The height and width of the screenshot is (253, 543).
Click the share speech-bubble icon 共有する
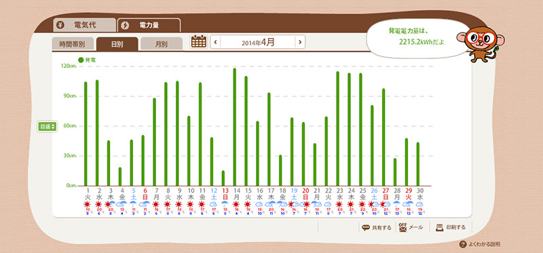[x=366, y=228]
